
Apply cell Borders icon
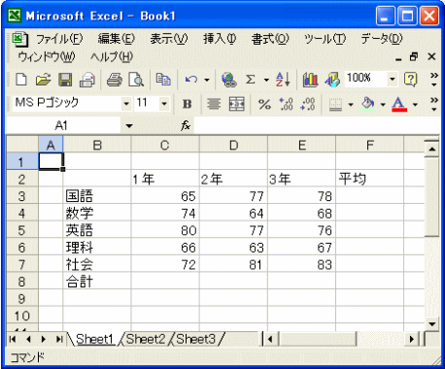pyautogui.click(x=335, y=104)
